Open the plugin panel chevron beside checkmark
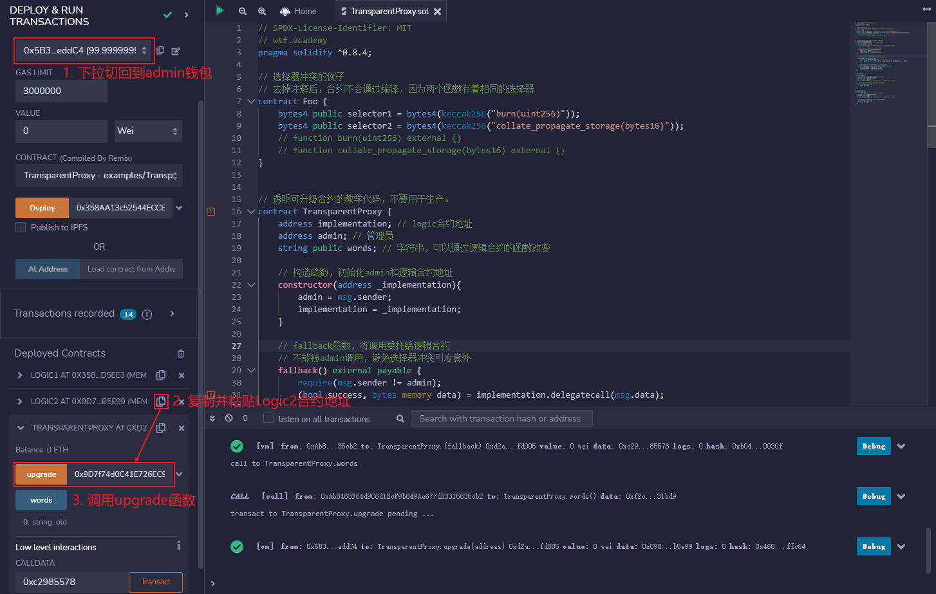This screenshot has width=936, height=594. 187,15
